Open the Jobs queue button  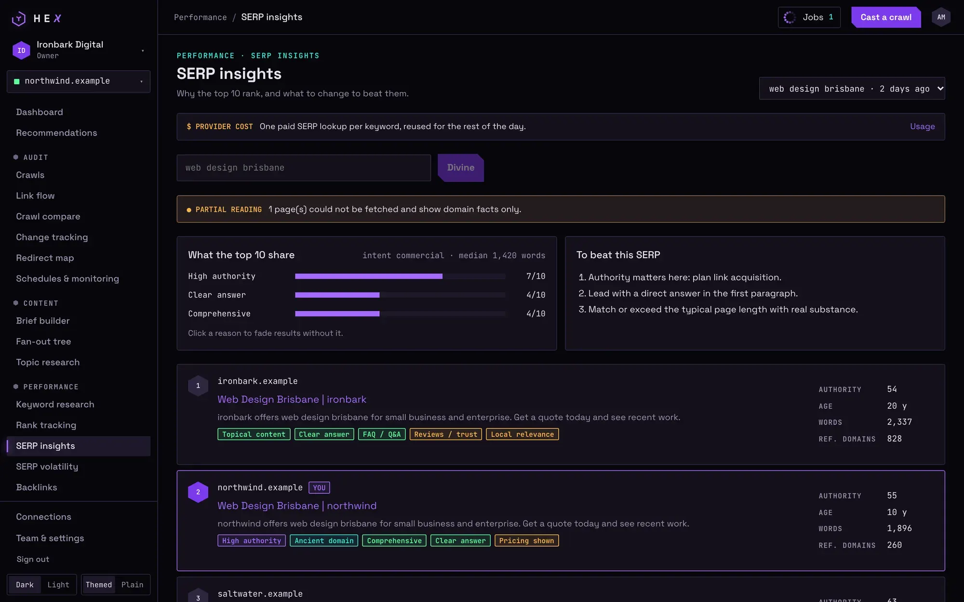tap(809, 17)
